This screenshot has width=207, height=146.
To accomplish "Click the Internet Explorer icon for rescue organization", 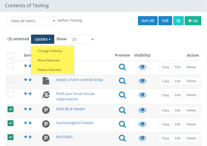I will click(46, 95).
